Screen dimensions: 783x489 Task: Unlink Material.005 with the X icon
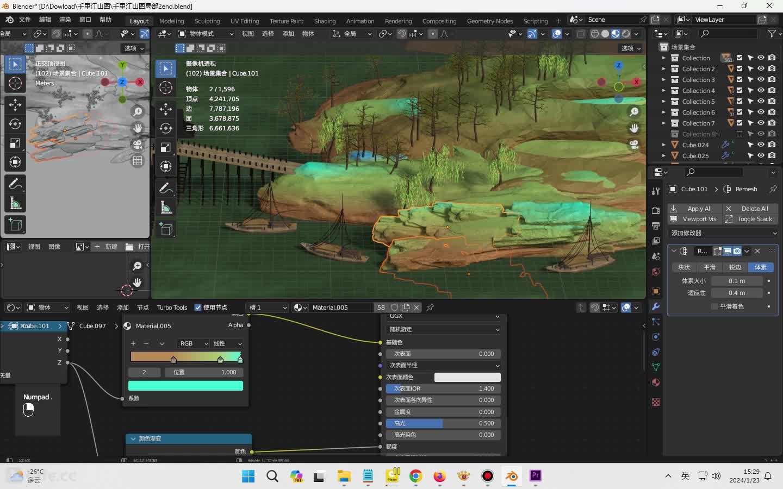[417, 308]
